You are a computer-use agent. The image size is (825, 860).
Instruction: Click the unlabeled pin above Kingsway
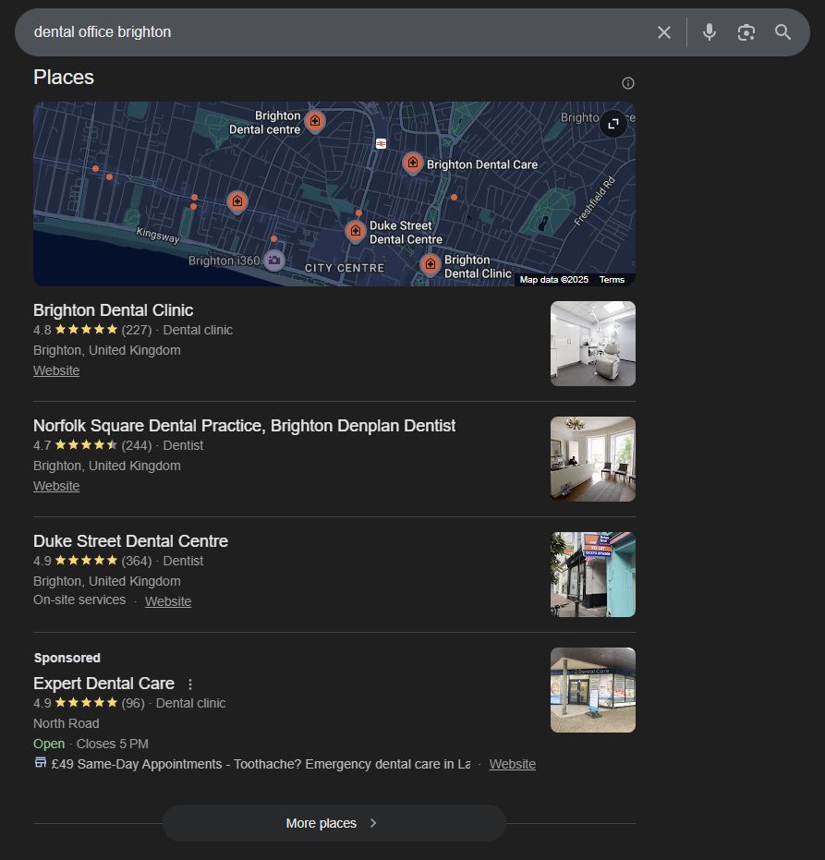pos(237,201)
